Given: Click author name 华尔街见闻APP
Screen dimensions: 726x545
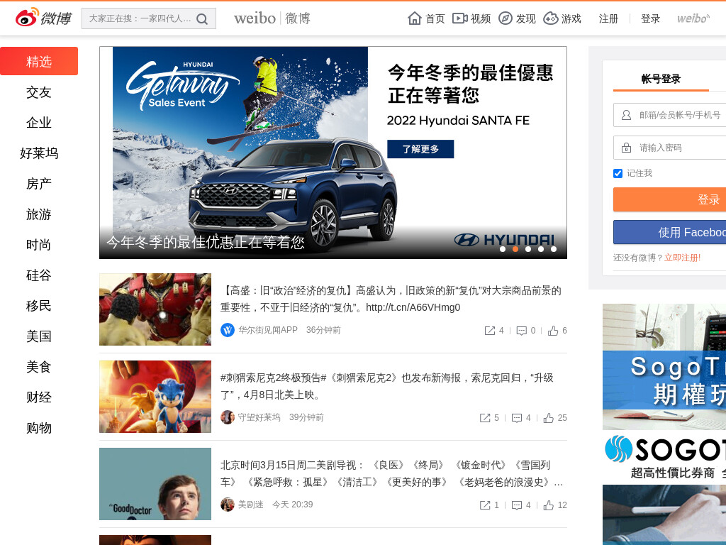Looking at the screenshot, I should [x=267, y=330].
